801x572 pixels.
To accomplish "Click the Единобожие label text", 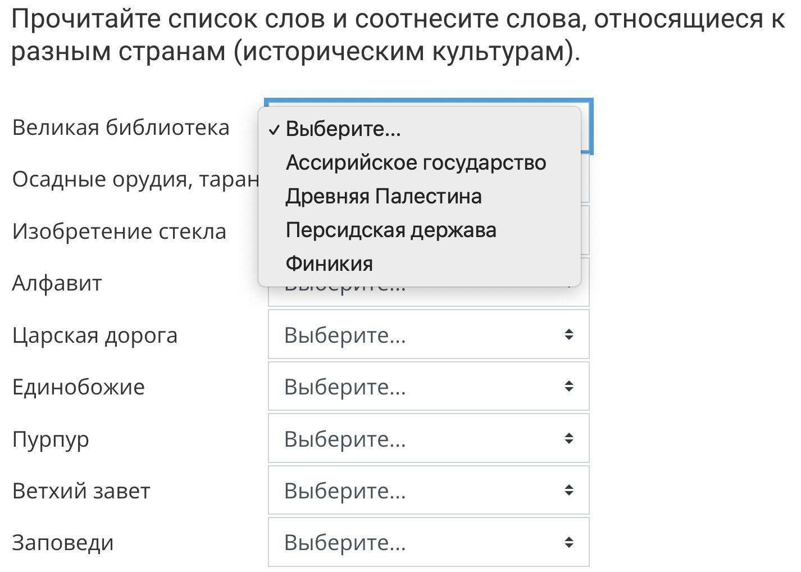I will [79, 387].
